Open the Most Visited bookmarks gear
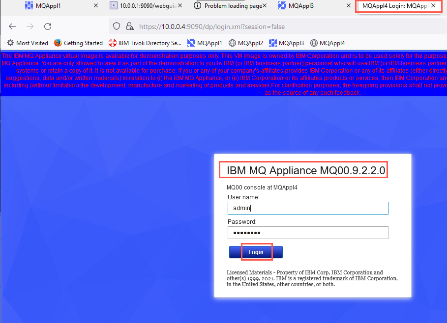Image resolution: width=447 pixels, height=323 pixels. coord(28,43)
